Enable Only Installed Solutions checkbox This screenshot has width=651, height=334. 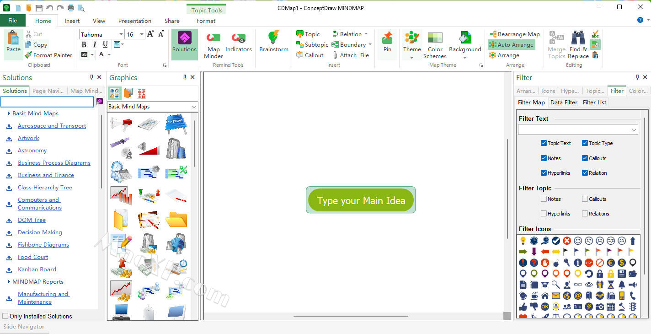(x=5, y=316)
